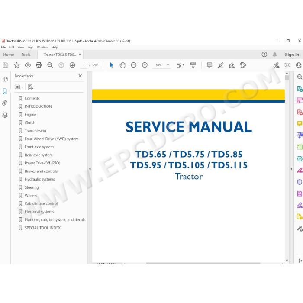This screenshot has height=303, width=303.
Task: Open the Page Thumbnails side panel
Action: point(5,79)
